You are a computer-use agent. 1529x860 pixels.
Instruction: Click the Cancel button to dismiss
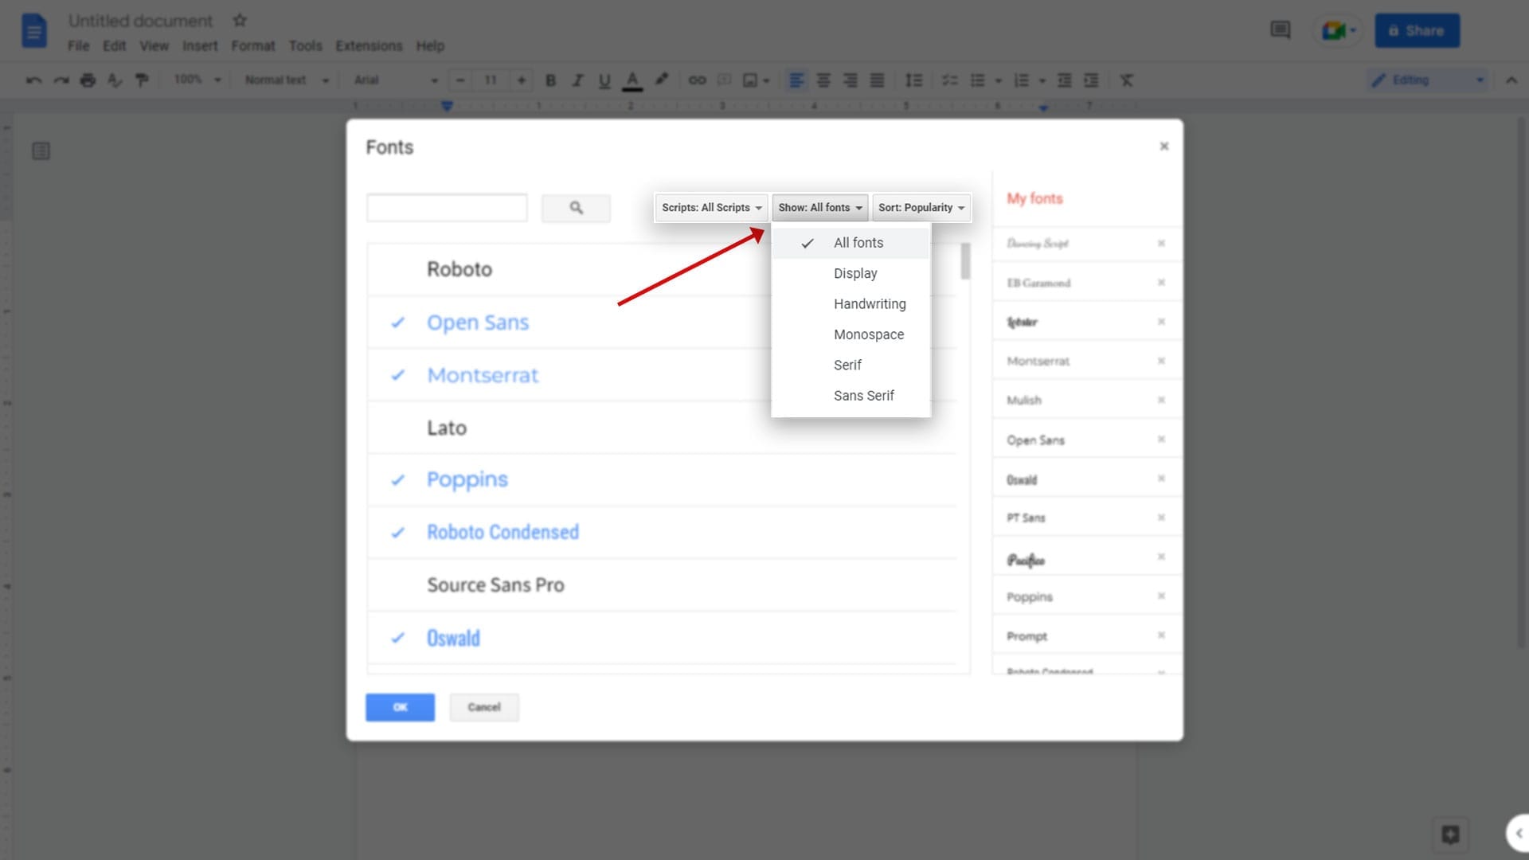tap(483, 706)
